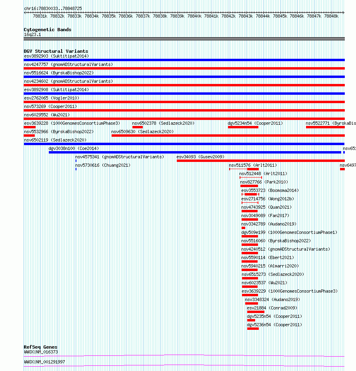356x371 pixels.
Task: Click the DGV Structural Variants track title
Action: (56, 51)
